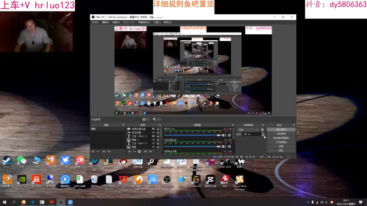
Task: Open OBS 设置 settings button
Action: click(x=281, y=146)
